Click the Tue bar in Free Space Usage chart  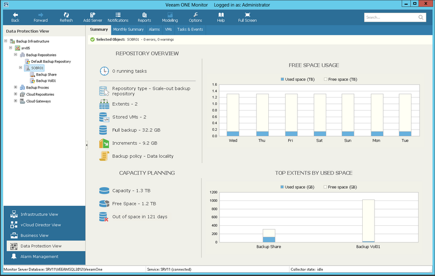pos(405,115)
